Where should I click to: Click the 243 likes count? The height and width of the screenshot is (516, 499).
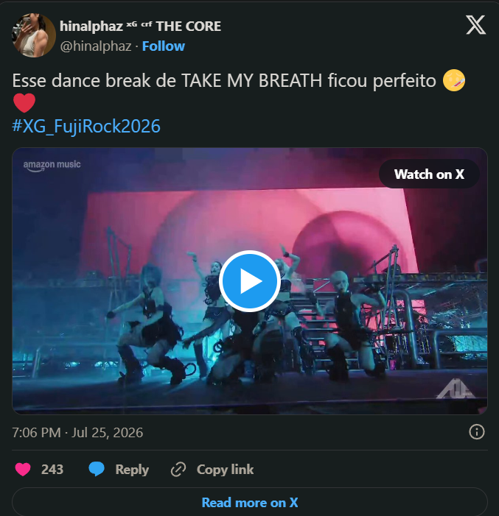(x=52, y=470)
